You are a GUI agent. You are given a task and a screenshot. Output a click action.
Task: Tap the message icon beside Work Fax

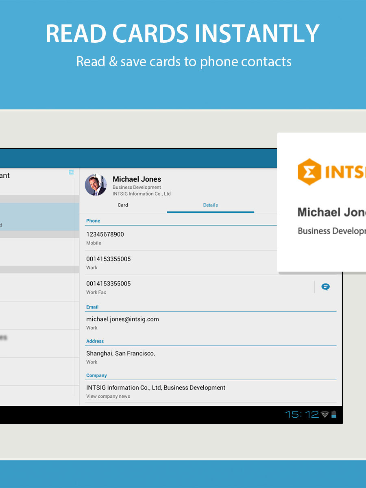click(325, 287)
